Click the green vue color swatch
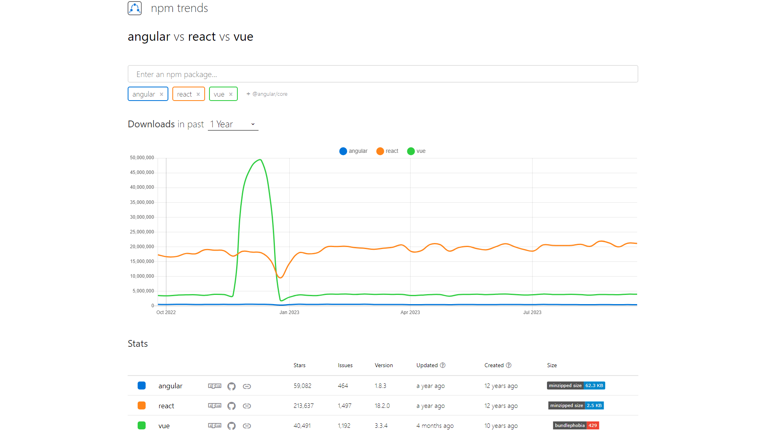766x431 pixels. coord(142,425)
